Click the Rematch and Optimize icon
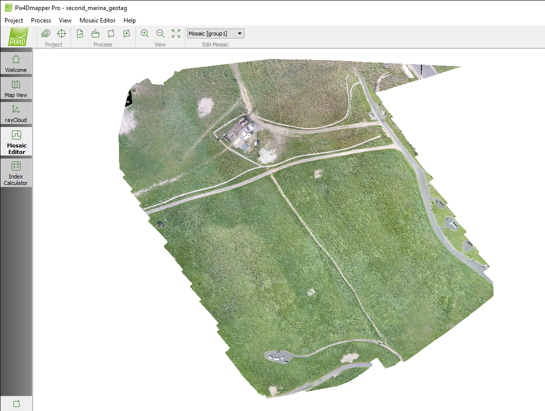The height and width of the screenshot is (411, 545). tap(126, 33)
